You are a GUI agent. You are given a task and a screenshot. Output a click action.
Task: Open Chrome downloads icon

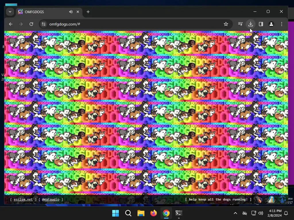[250, 24]
